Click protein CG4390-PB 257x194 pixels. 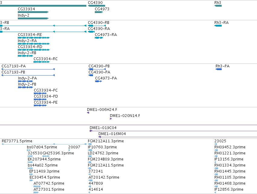[x=97, y=69]
